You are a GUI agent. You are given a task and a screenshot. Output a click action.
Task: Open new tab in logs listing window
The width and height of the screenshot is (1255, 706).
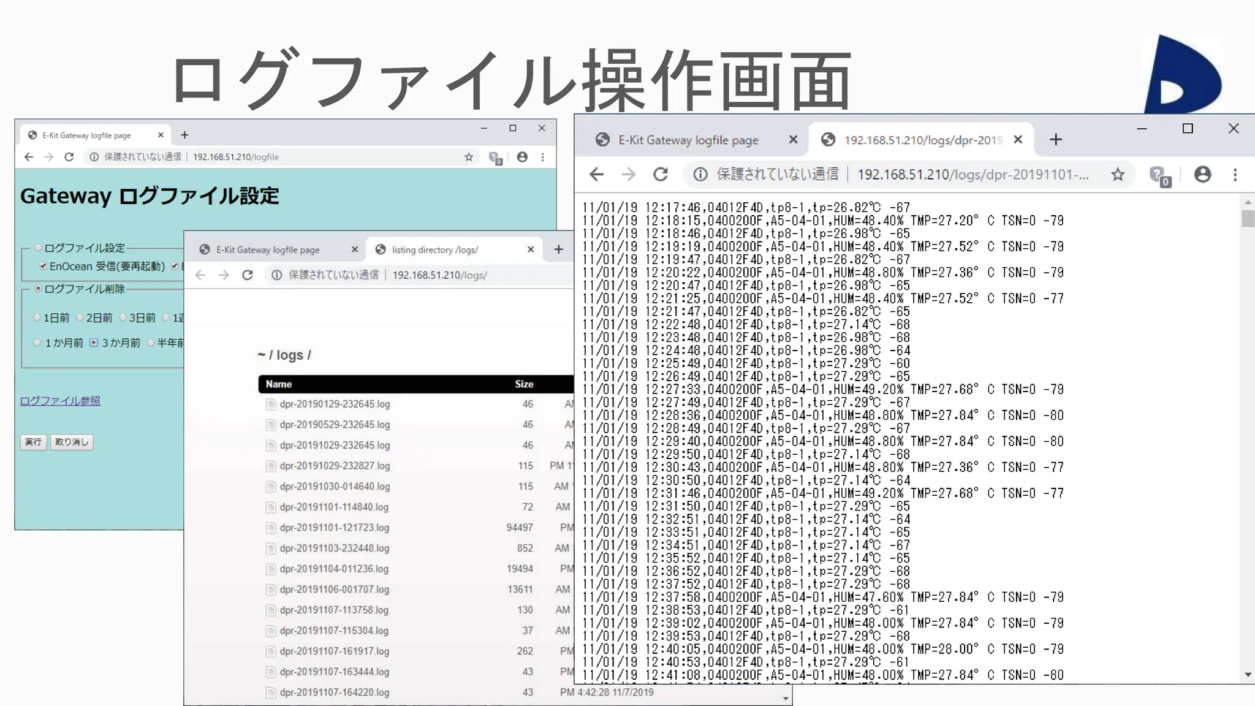click(558, 249)
